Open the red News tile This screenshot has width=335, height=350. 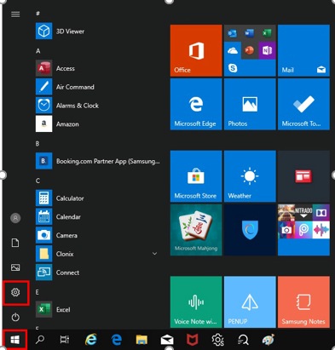pyautogui.click(x=303, y=176)
